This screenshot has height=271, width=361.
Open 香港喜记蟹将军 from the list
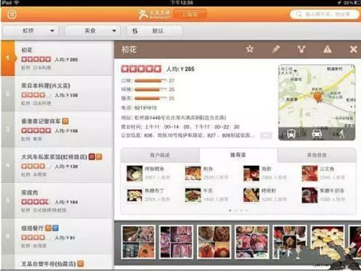[x=56, y=125]
